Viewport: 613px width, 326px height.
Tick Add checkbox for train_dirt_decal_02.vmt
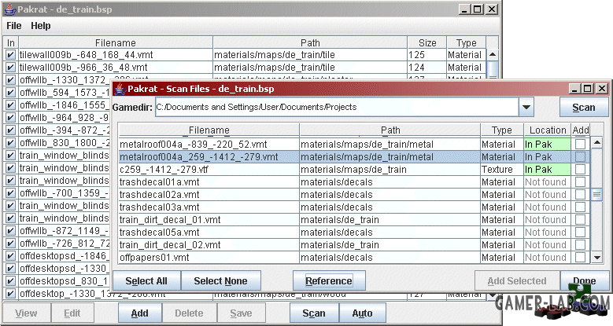click(x=580, y=245)
